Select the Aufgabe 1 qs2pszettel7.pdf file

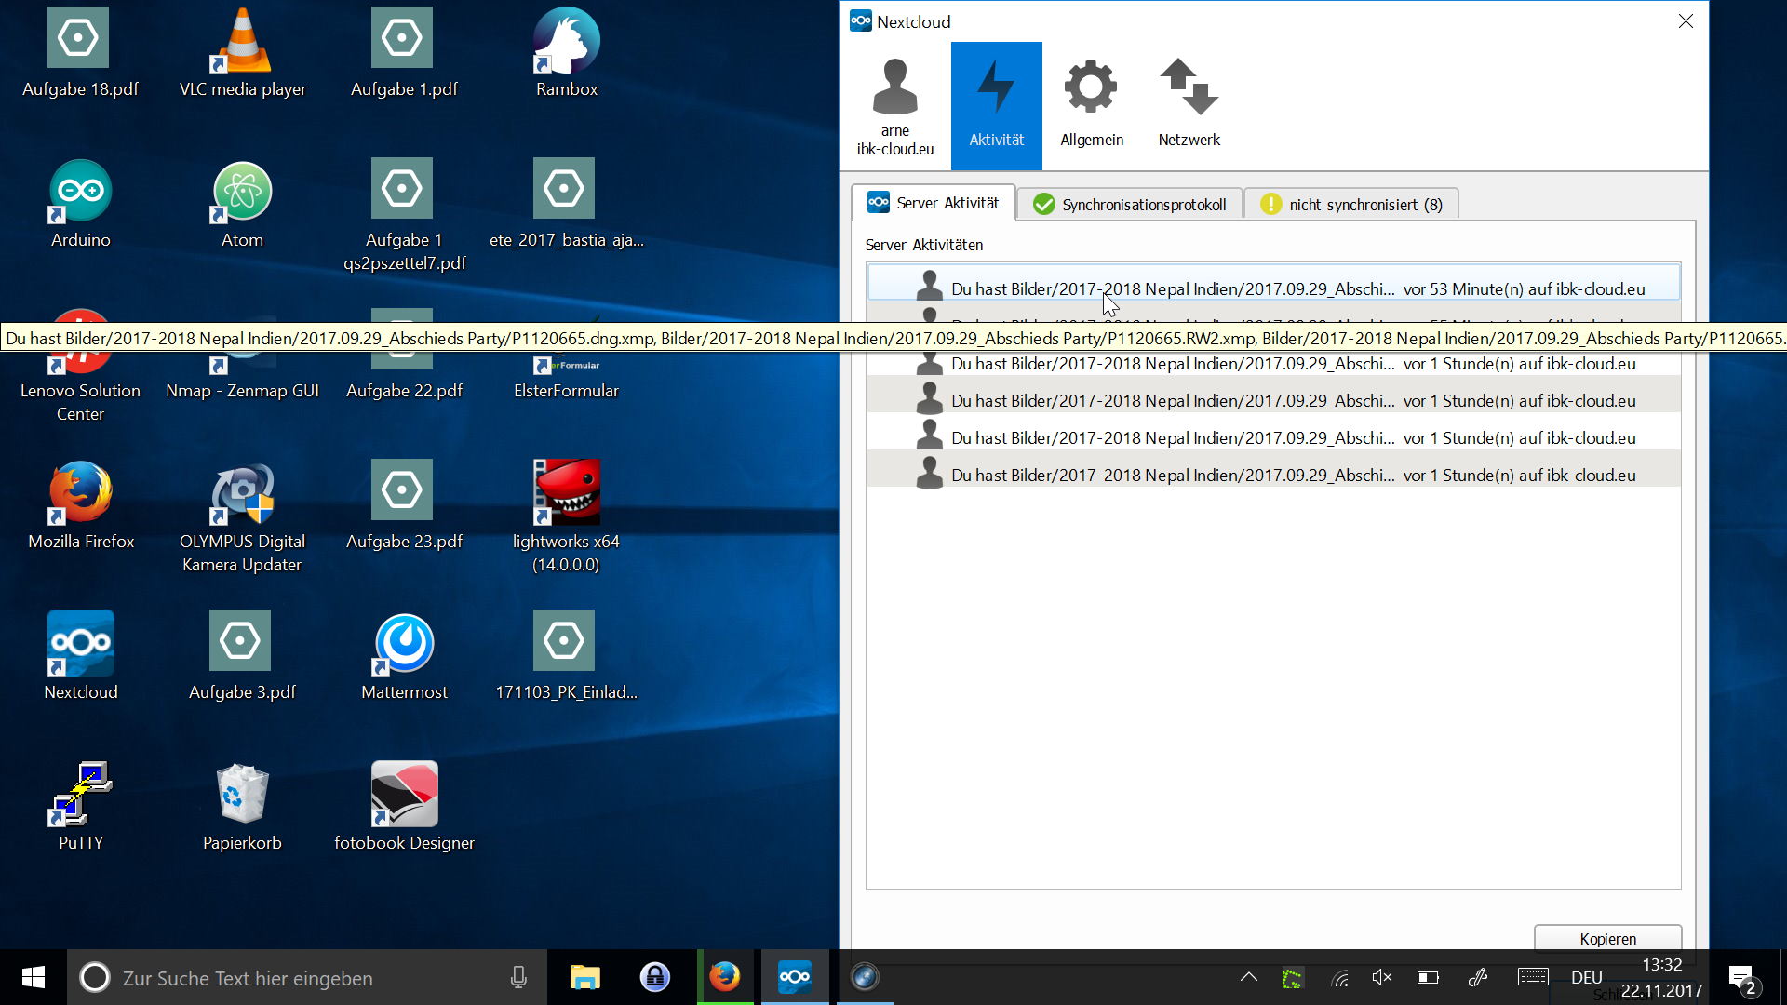[x=404, y=216]
